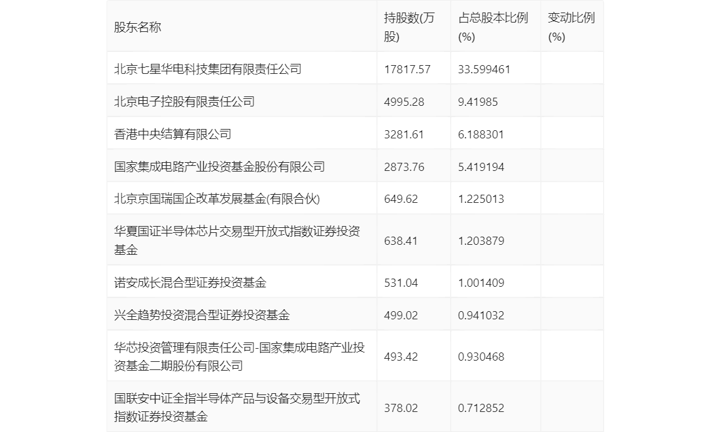This screenshot has height=432, width=711.
Task: Select 华夏国证半导体芯片交易型开放式指数证券投资基金 name
Action: pyautogui.click(x=237, y=240)
